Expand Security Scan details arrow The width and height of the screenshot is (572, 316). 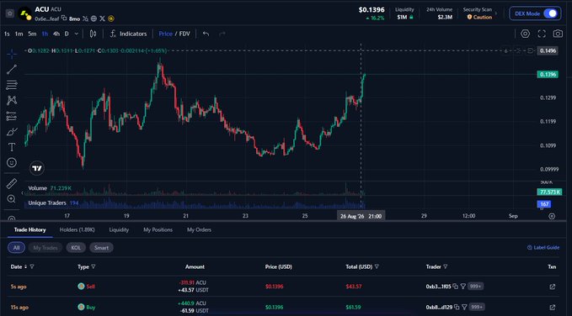tap(495, 13)
